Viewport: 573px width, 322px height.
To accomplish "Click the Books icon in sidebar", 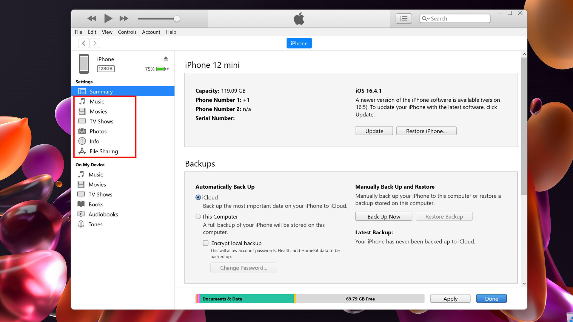I will [x=81, y=204].
